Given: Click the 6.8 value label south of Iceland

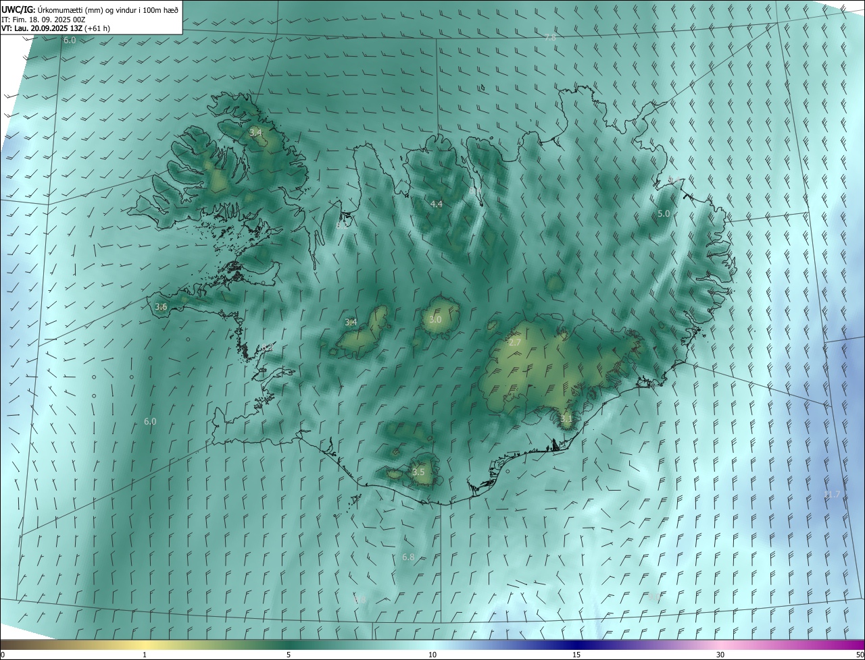Looking at the screenshot, I should click(408, 557).
